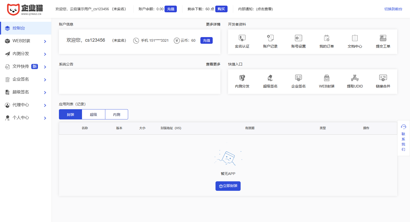Image resolution: width=410 pixels, height=222 pixels.
Task: Open the 实名认证 icon in developer profile
Action: [242, 38]
